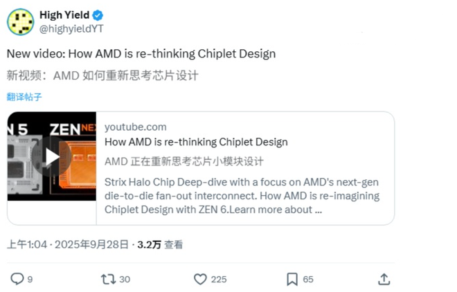The width and height of the screenshot is (457, 292).
Task: Click the 30 reposts count
Action: coord(125,279)
